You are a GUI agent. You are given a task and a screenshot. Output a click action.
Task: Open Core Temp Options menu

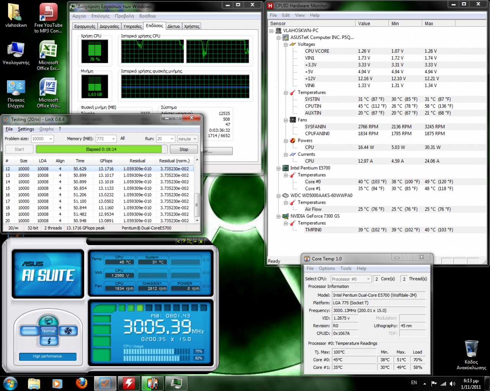[x=327, y=268]
